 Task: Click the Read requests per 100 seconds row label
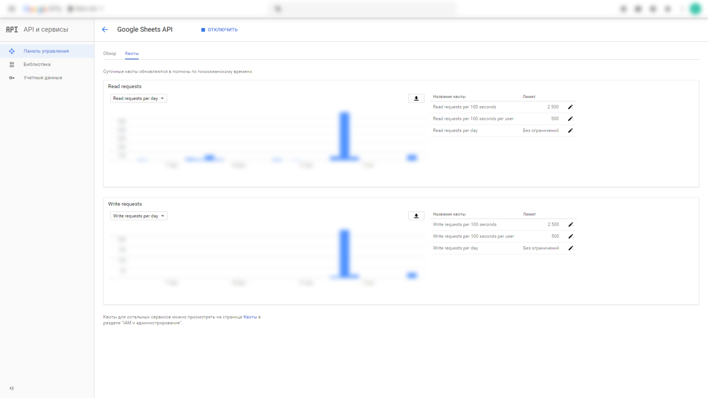tap(464, 107)
